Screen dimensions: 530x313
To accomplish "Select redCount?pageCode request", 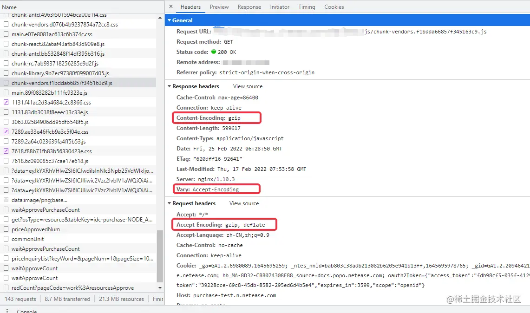I will tap(78, 287).
